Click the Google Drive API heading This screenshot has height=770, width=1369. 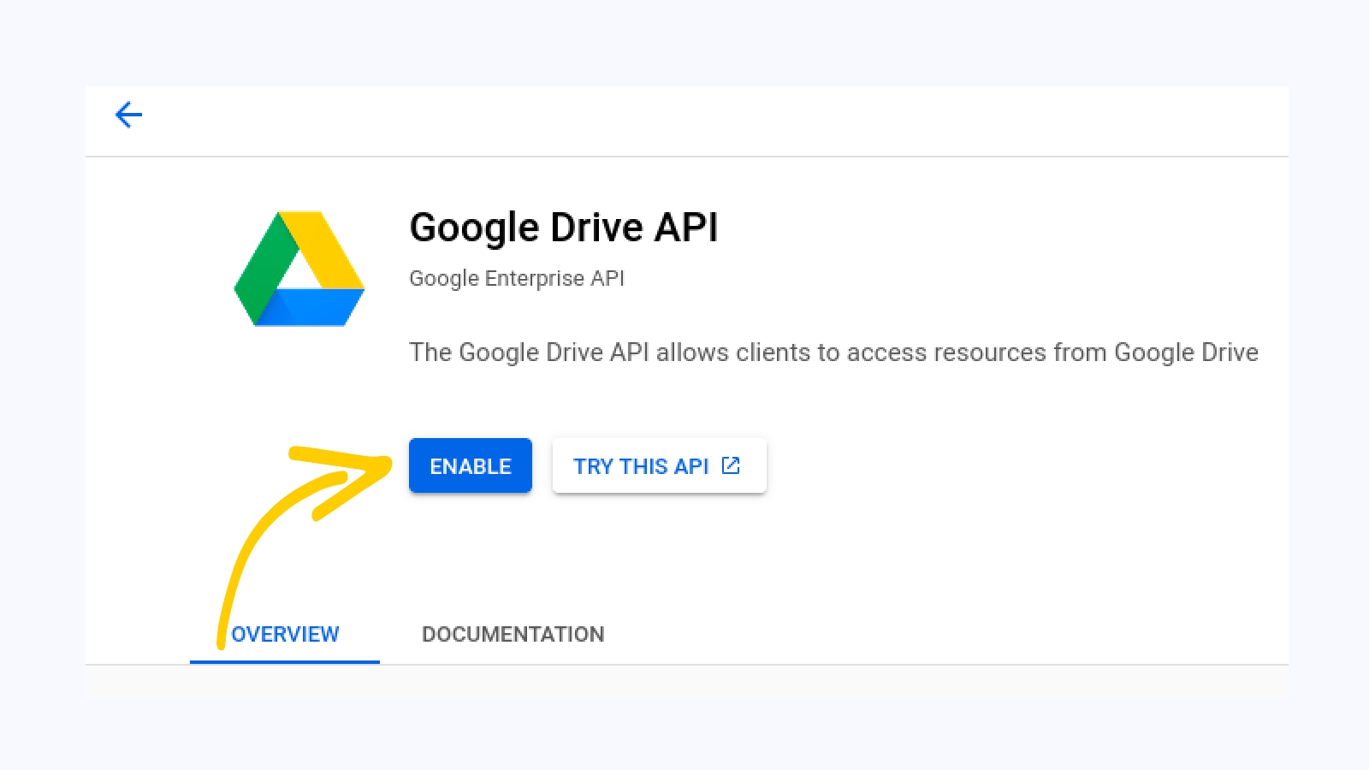tap(563, 228)
